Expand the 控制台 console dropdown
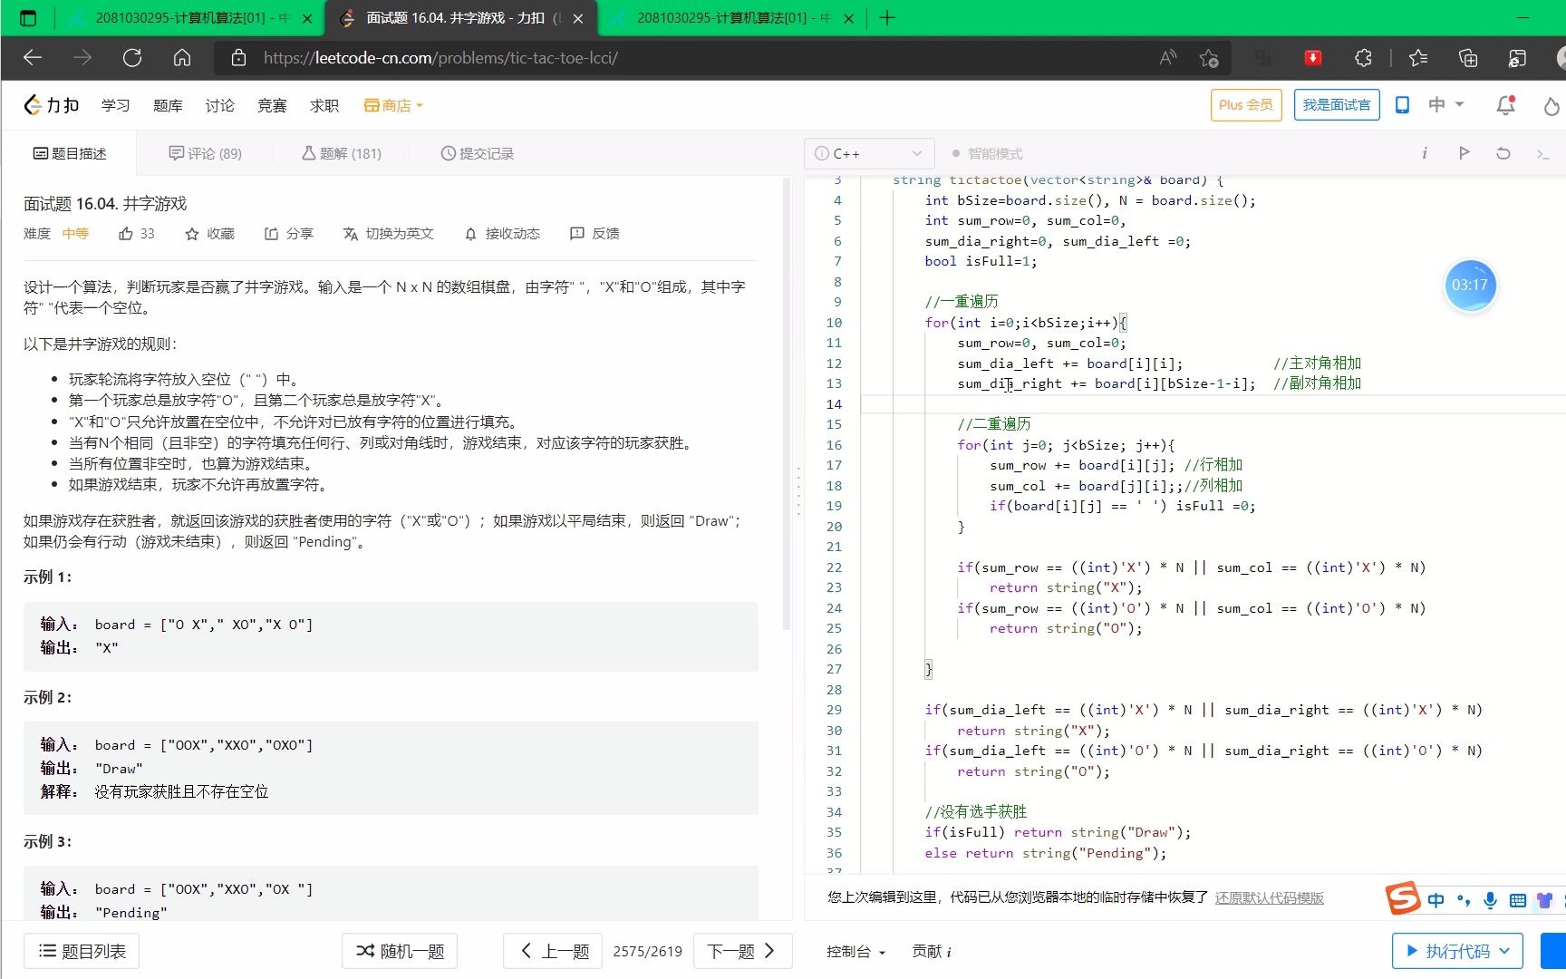Screen dimensions: 1566x979 [x=855, y=952]
